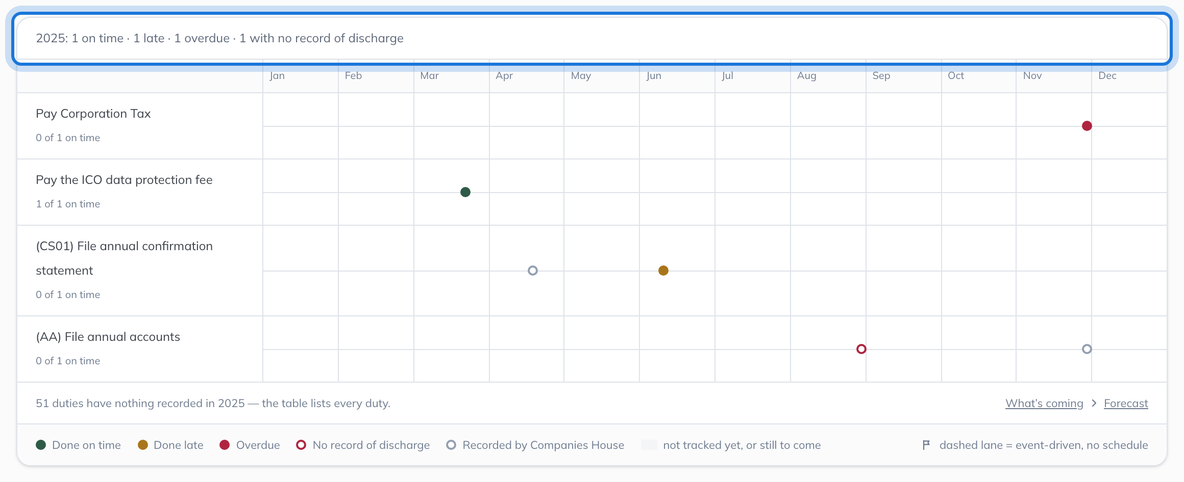Click the Oct month column header
Image resolution: width=1184 pixels, height=482 pixels.
(956, 75)
